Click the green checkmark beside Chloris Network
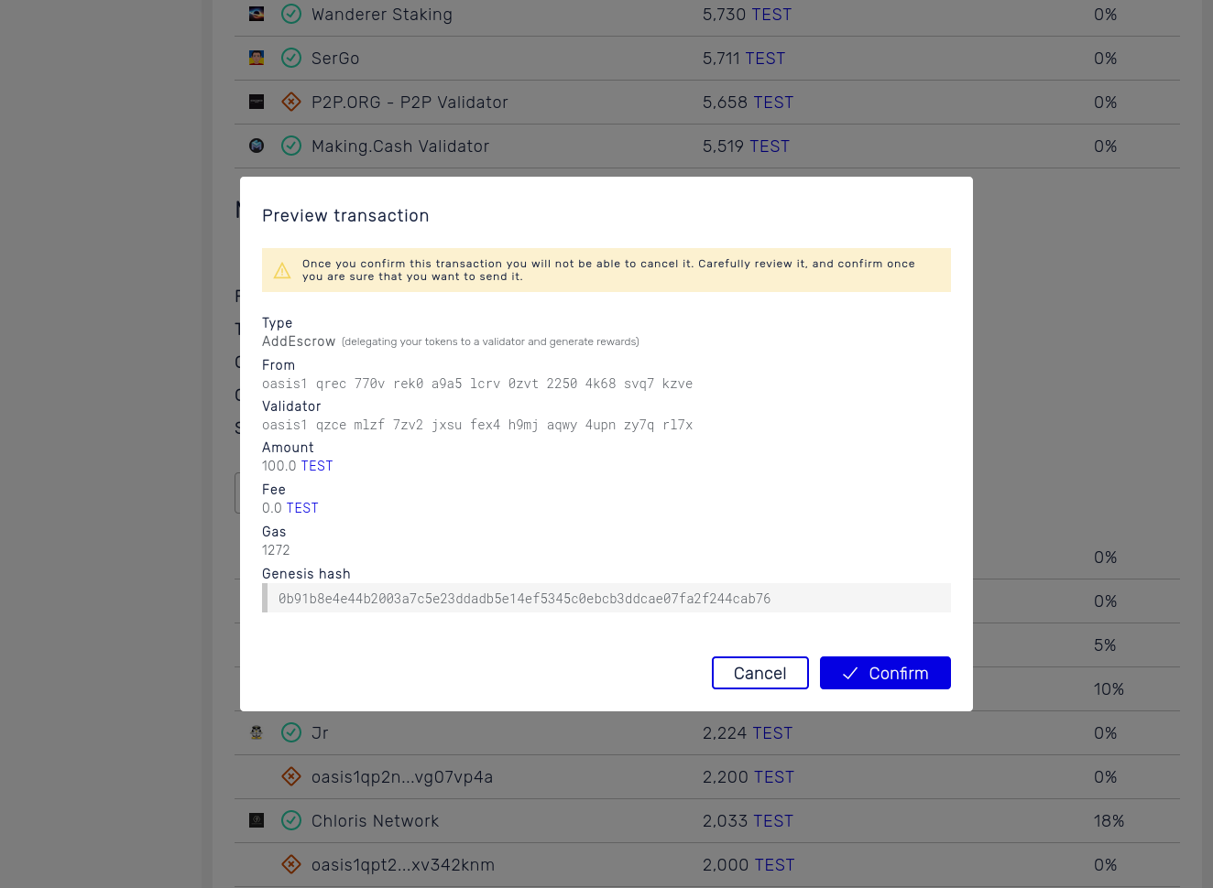The height and width of the screenshot is (888, 1213). pos(291,820)
